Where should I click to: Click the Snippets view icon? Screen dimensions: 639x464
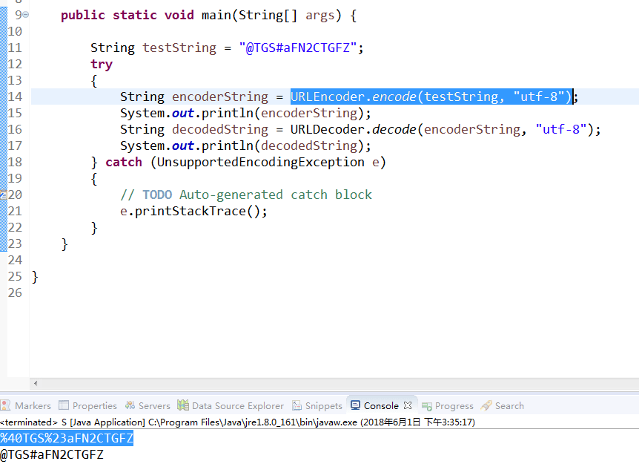[299, 405]
